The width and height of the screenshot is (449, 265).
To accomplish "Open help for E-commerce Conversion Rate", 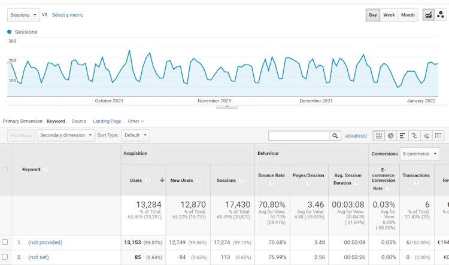I will pos(388,188).
